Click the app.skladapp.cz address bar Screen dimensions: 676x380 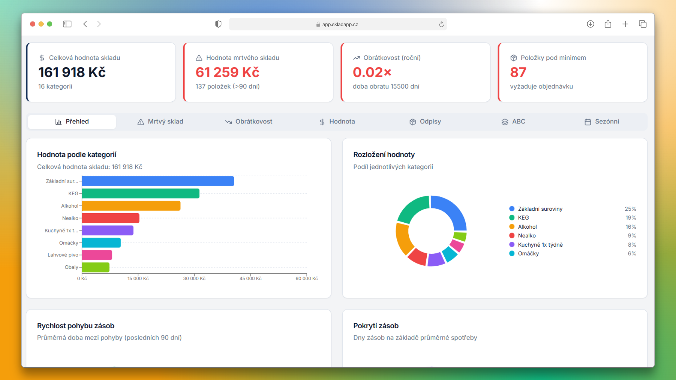337,24
